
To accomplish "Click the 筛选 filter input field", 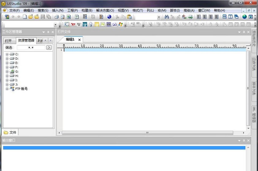I will (31, 48).
